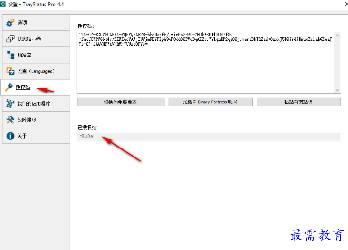
Task: Click the 已授权给: label text
Action: [x=88, y=127]
